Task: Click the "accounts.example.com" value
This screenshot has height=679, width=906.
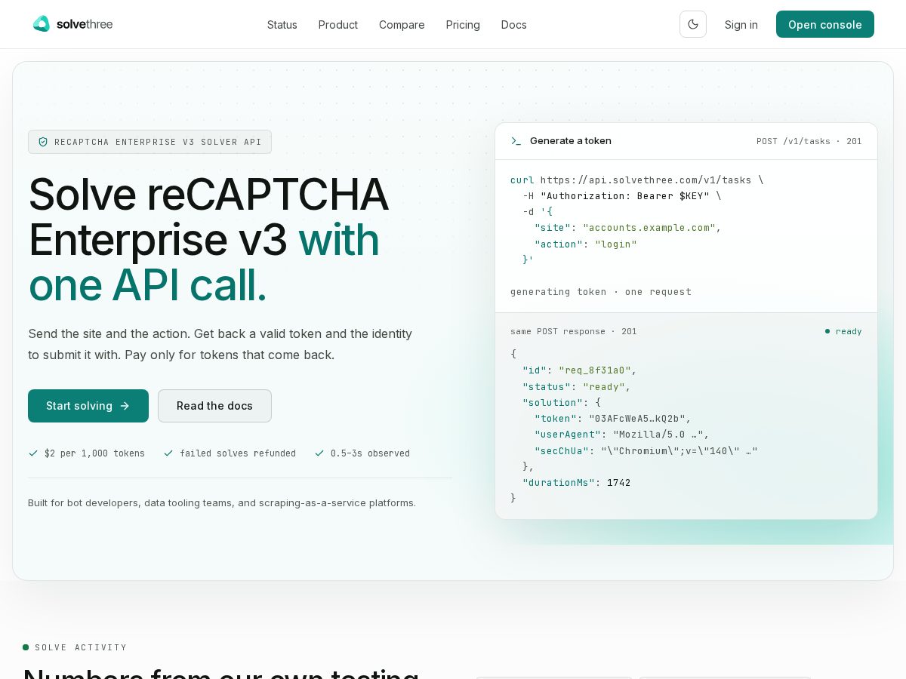Action: pyautogui.click(x=649, y=228)
